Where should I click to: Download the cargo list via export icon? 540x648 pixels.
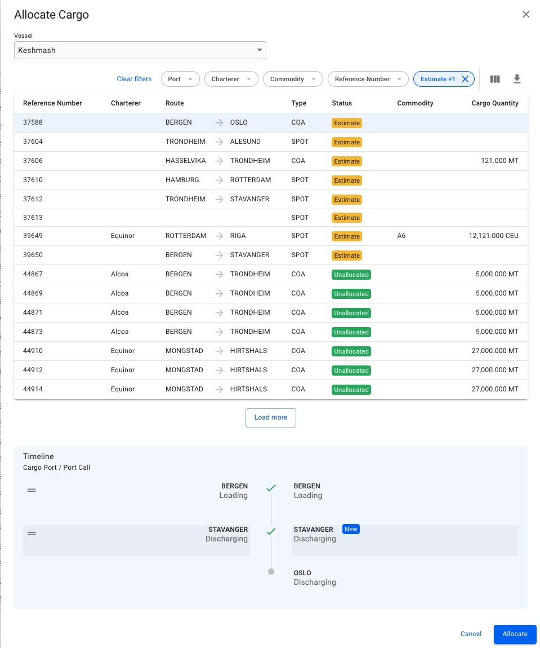point(517,80)
